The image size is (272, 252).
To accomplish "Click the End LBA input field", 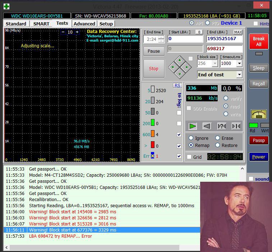I will (x=225, y=39).
